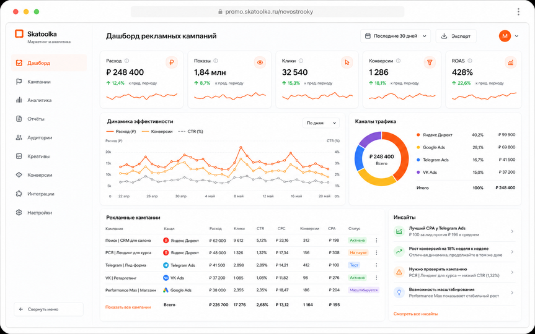The image size is (535, 334).
Task: Follow the Показать все кампании link
Action: tap(128, 307)
